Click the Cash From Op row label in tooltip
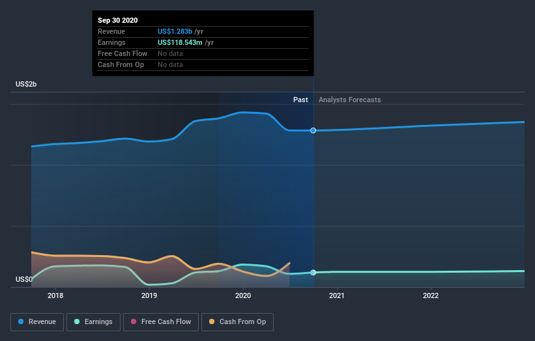 121,64
